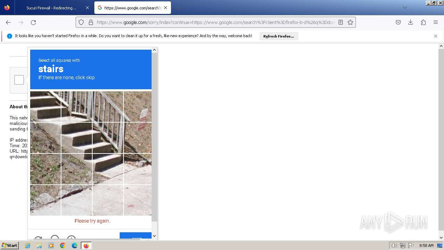Image resolution: width=444 pixels, height=250 pixels.
Task: Open the Firefox application menu
Action: [x=436, y=22]
